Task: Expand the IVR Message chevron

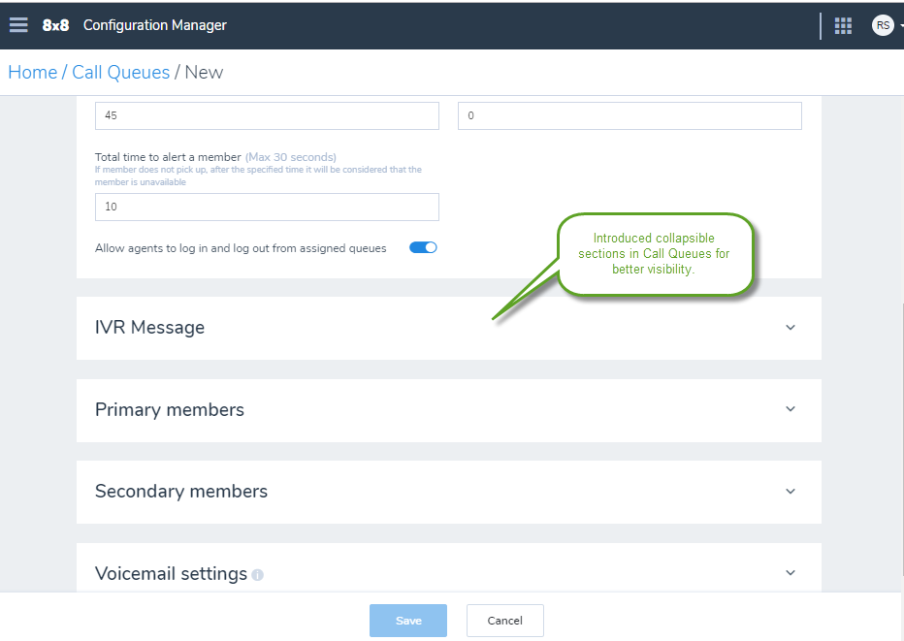Action: pyautogui.click(x=791, y=328)
